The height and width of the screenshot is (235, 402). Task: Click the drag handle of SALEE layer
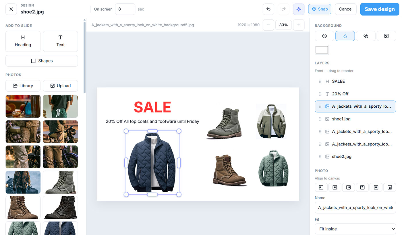click(x=320, y=81)
